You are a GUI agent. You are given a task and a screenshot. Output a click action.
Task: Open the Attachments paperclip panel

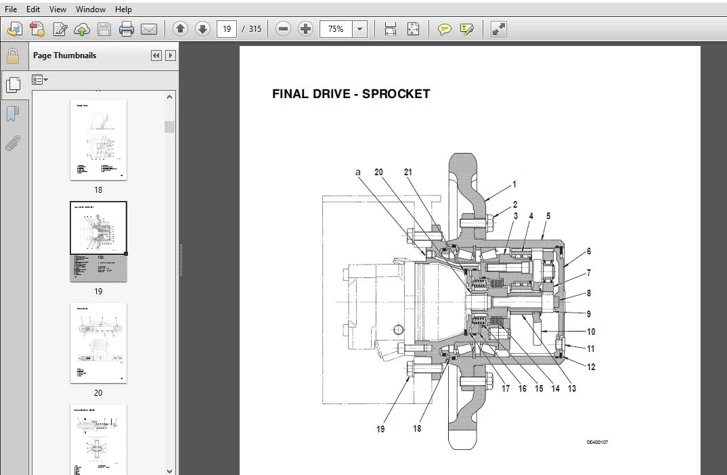click(12, 143)
